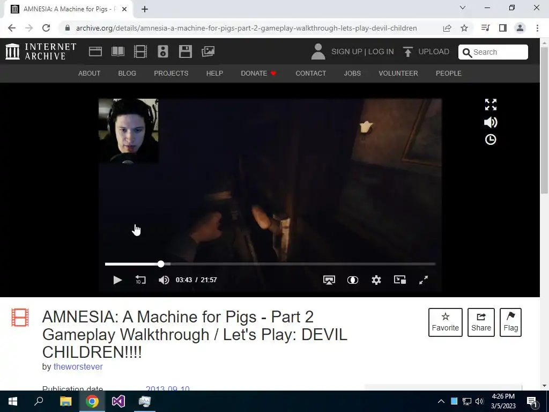Open a new browser tab
549x412 pixels.
145,9
